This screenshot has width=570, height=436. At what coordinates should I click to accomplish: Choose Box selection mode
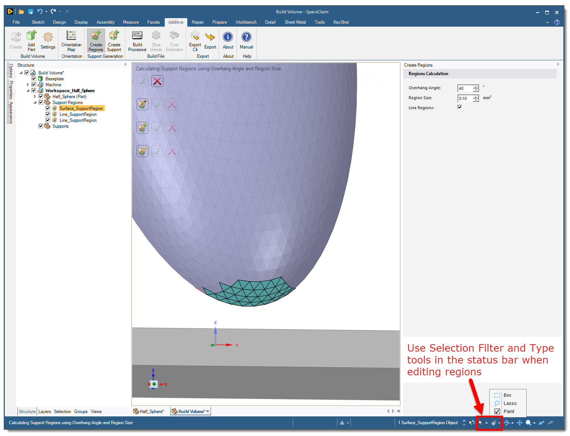tap(507, 395)
